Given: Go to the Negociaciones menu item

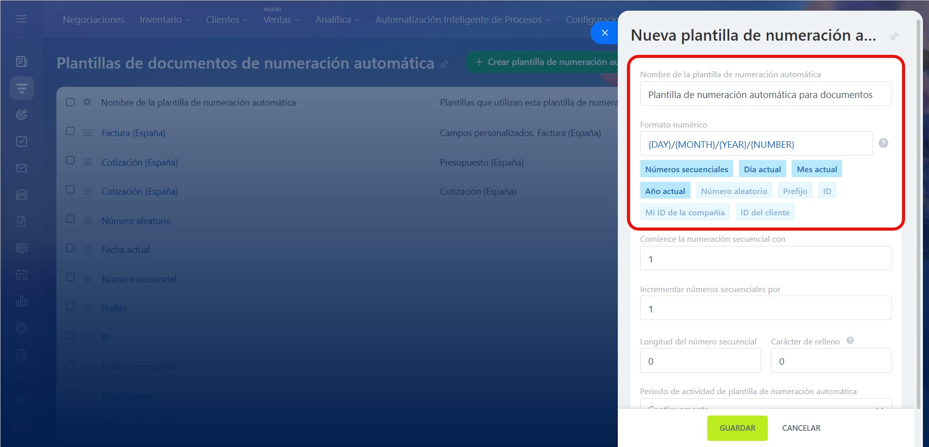Looking at the screenshot, I should coord(94,20).
